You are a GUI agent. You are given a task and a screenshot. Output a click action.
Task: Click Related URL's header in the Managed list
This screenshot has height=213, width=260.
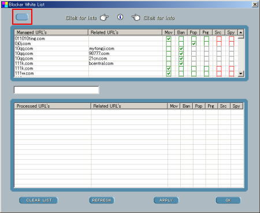pyautogui.click(x=125, y=32)
